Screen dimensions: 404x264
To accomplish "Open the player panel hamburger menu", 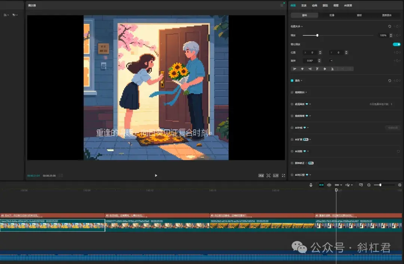I will pyautogui.click(x=282, y=5).
